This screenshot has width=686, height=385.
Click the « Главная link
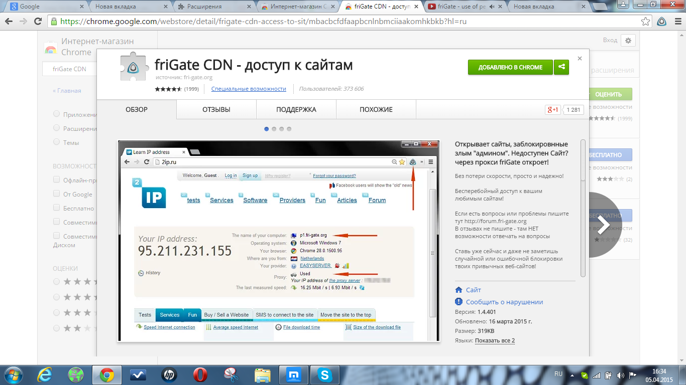tap(67, 91)
